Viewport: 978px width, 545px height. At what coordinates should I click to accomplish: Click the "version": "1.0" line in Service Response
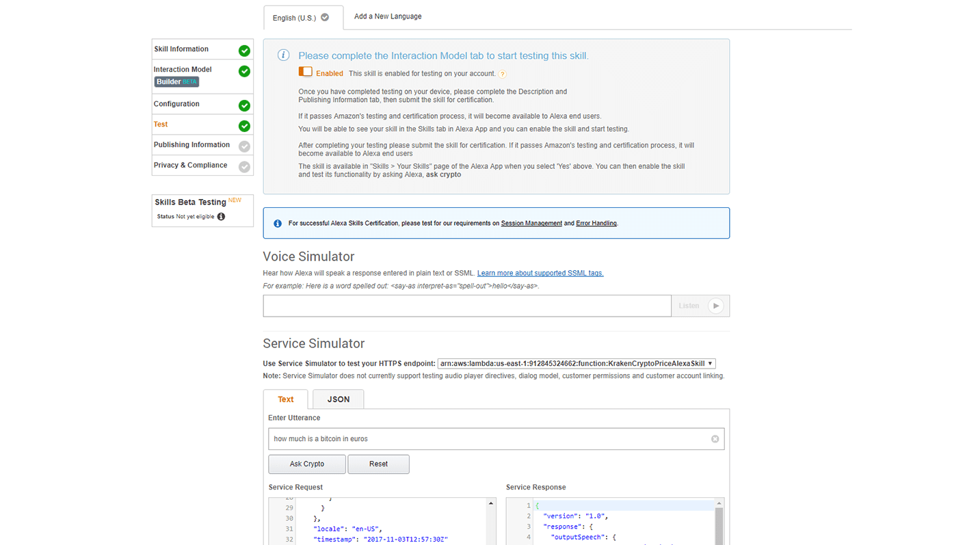tap(576, 516)
